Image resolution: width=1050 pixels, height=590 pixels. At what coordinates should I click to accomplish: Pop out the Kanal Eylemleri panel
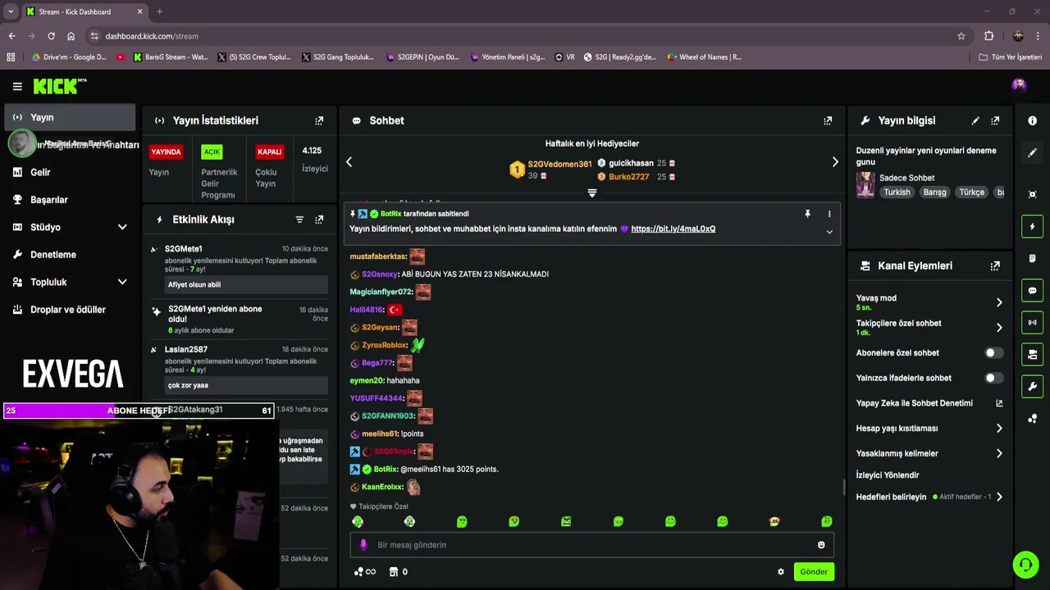pos(995,265)
